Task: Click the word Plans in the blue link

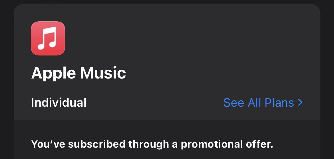Action: click(279, 103)
